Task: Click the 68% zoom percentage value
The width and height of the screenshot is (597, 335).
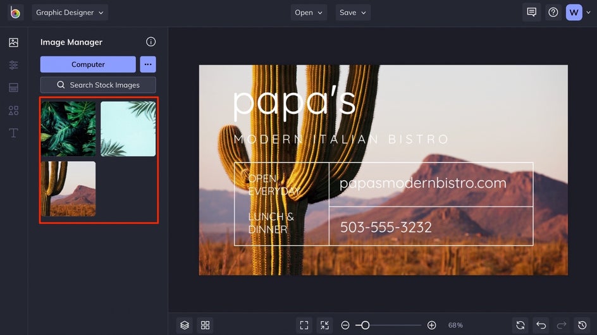Action: click(x=455, y=325)
